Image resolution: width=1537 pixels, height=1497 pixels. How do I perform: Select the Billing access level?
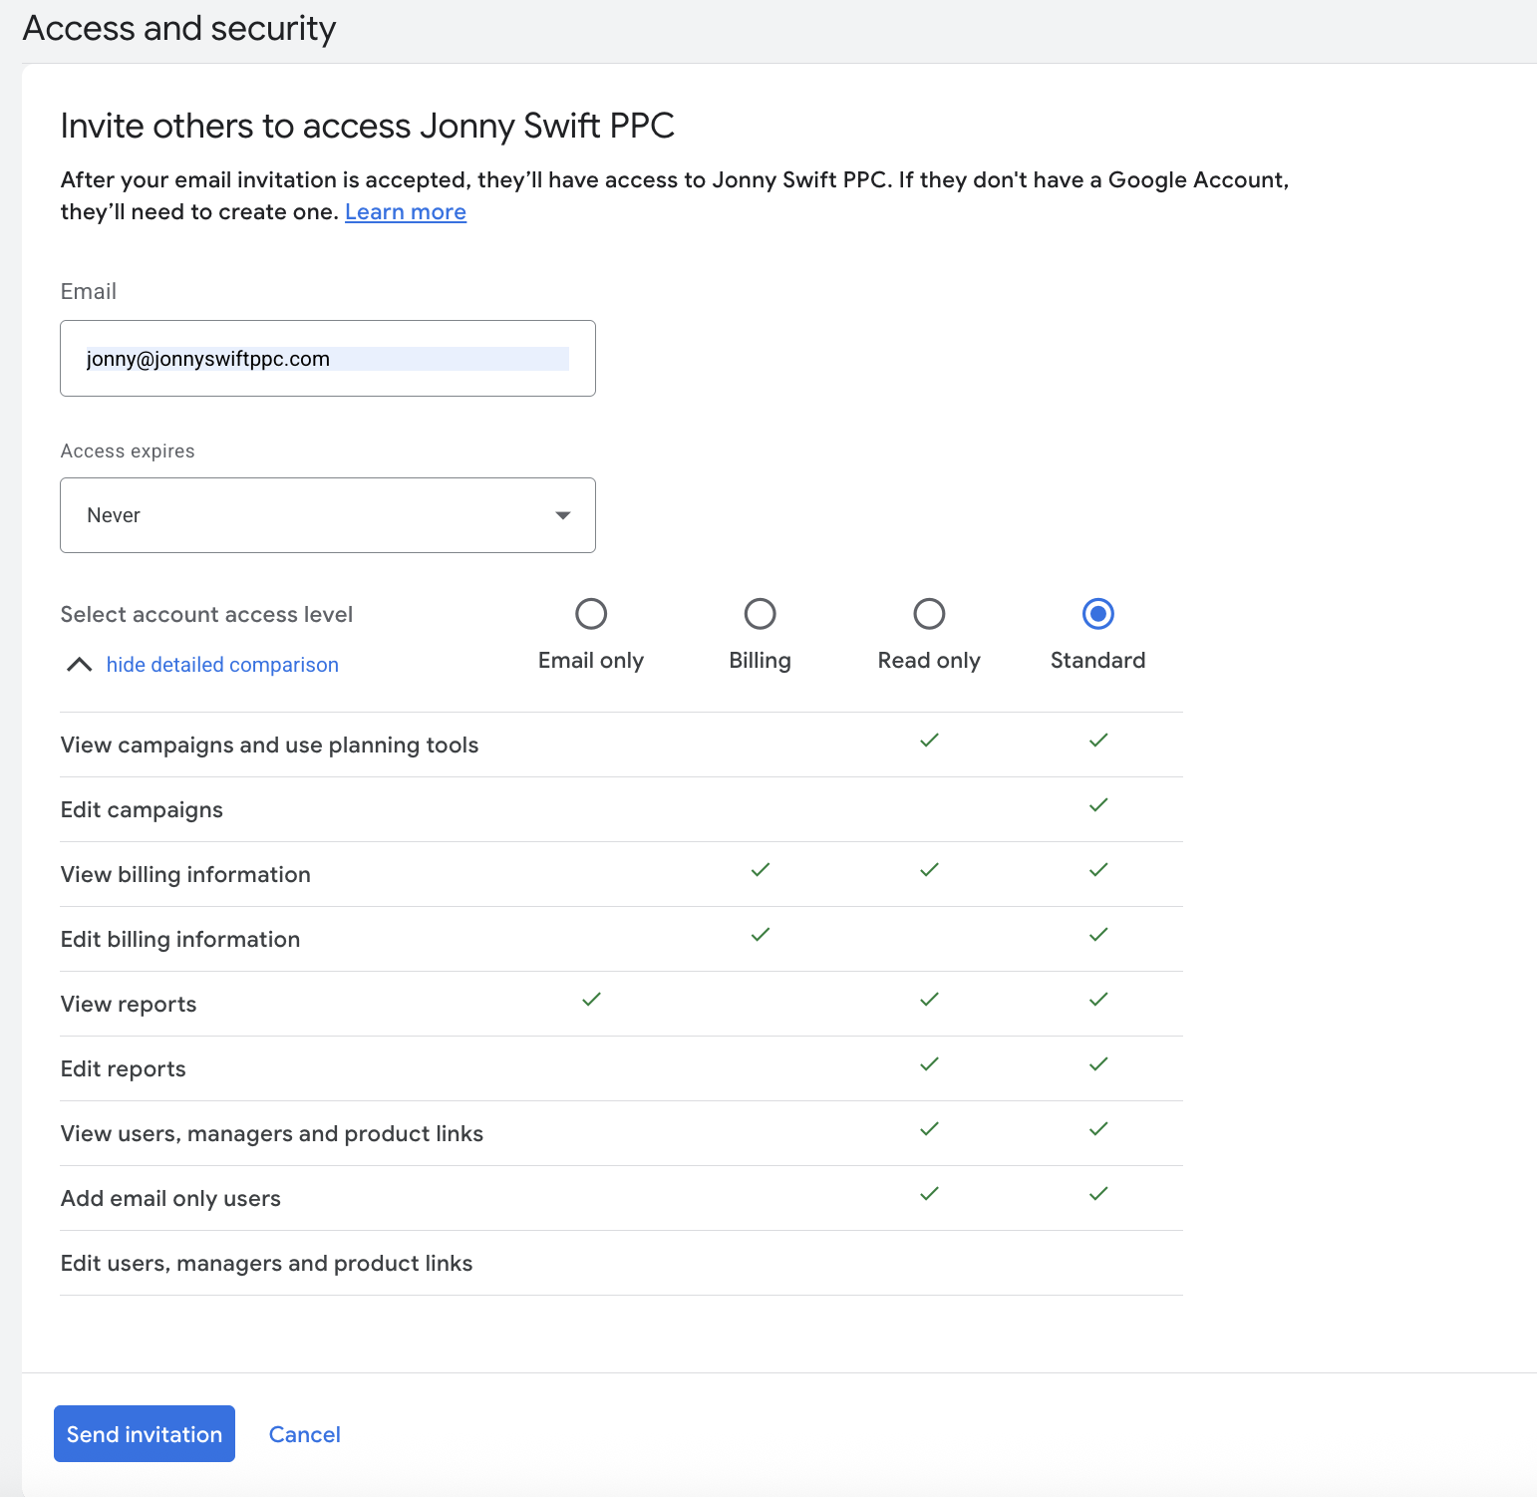tap(760, 614)
